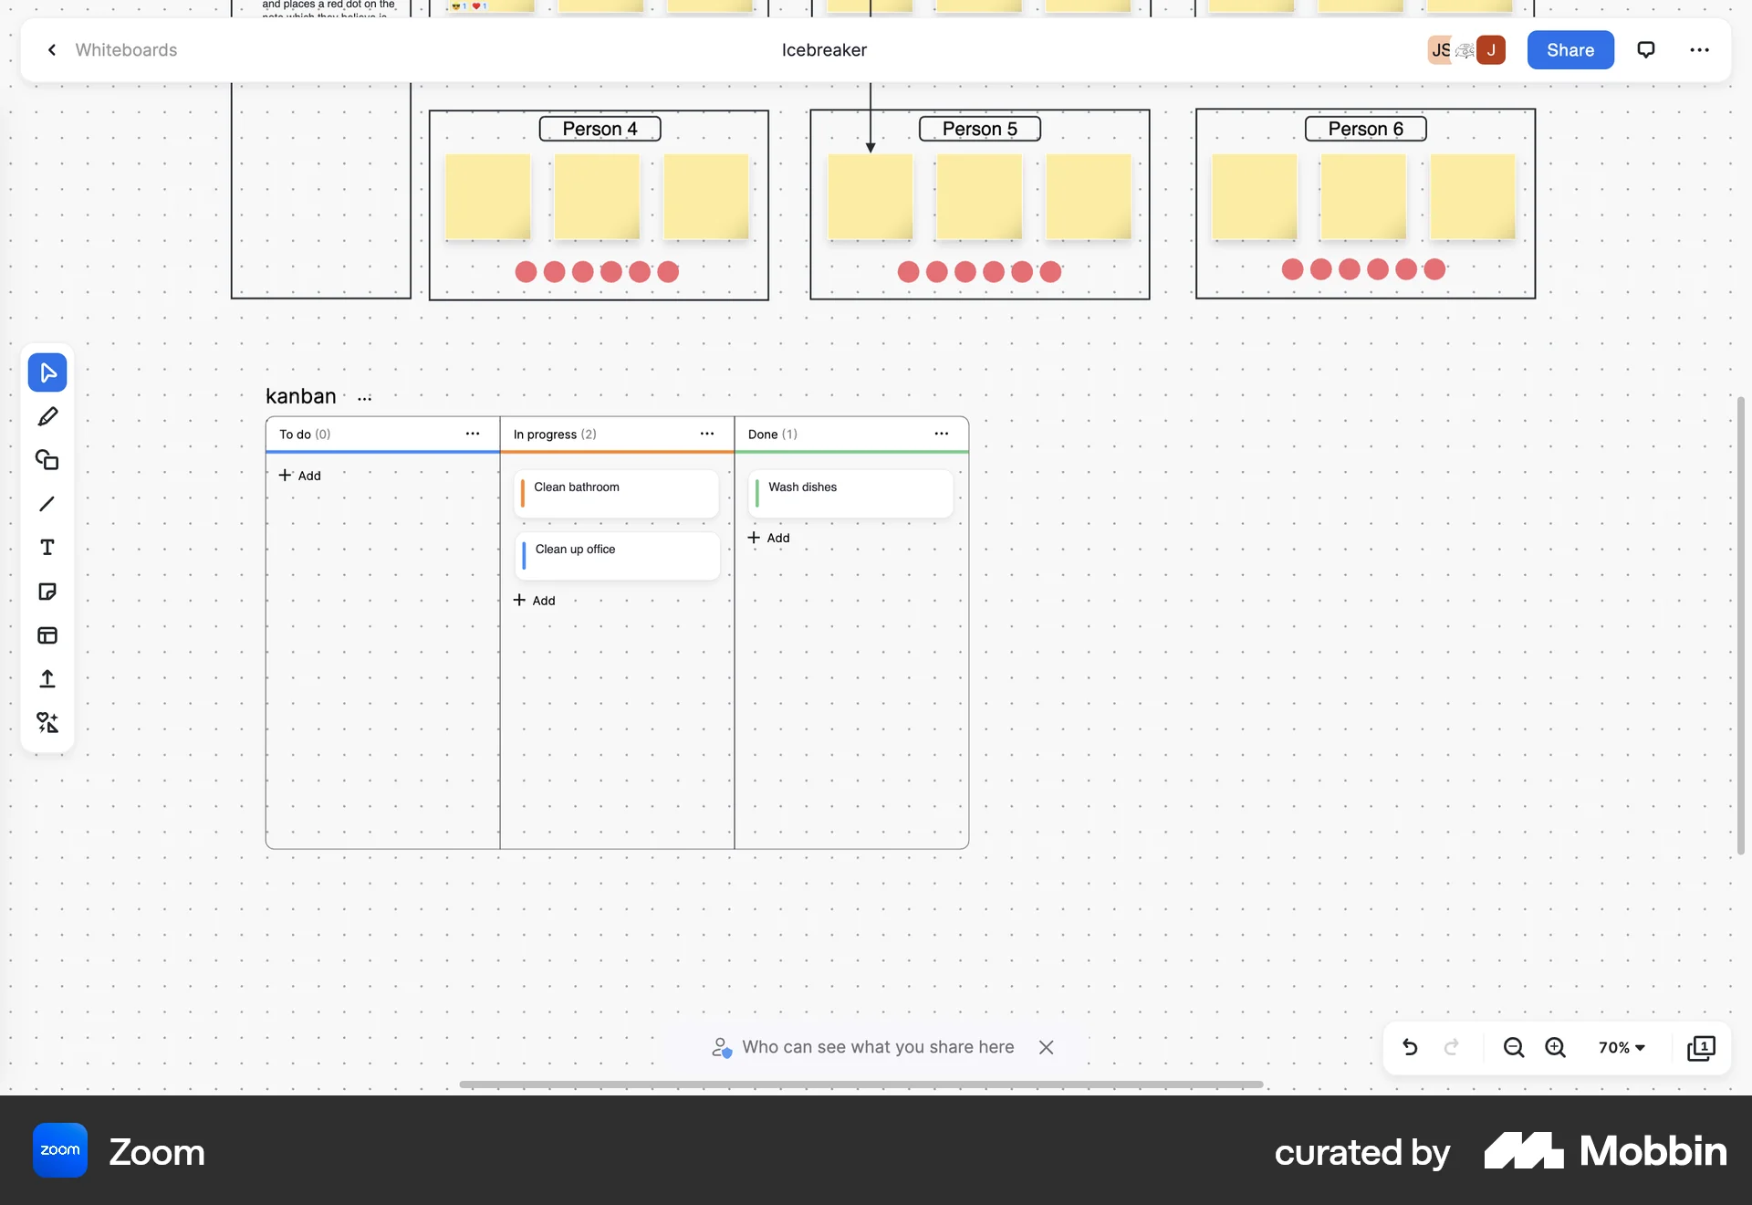Click the Share button

[x=1569, y=49]
